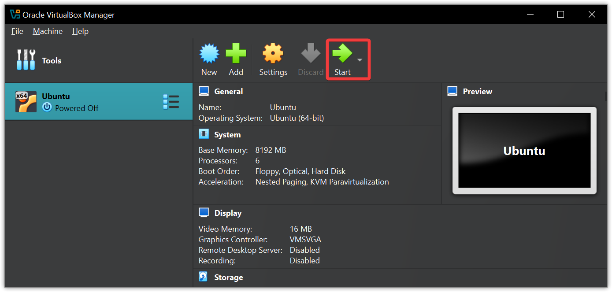Click the Preview section header
The image size is (612, 292).
click(x=477, y=92)
